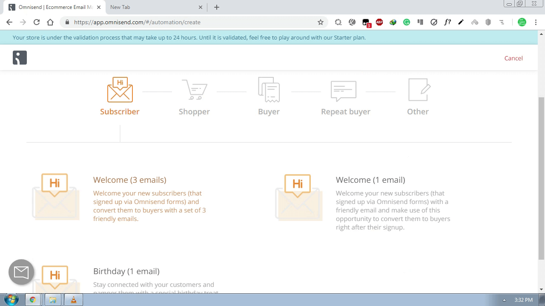This screenshot has height=306, width=545.
Task: Close the New Tab tab
Action: tap(201, 7)
